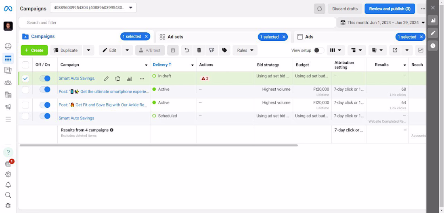Click the bug report icon
This screenshot has width=444, height=213.
point(8,205)
